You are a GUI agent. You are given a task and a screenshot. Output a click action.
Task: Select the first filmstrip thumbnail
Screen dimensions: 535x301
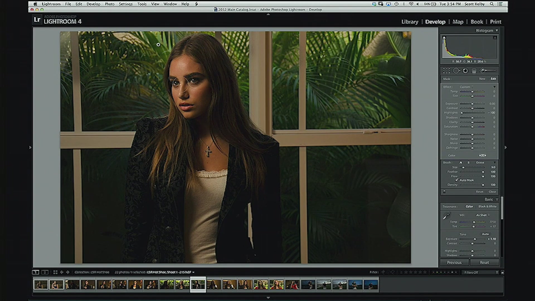click(x=41, y=285)
